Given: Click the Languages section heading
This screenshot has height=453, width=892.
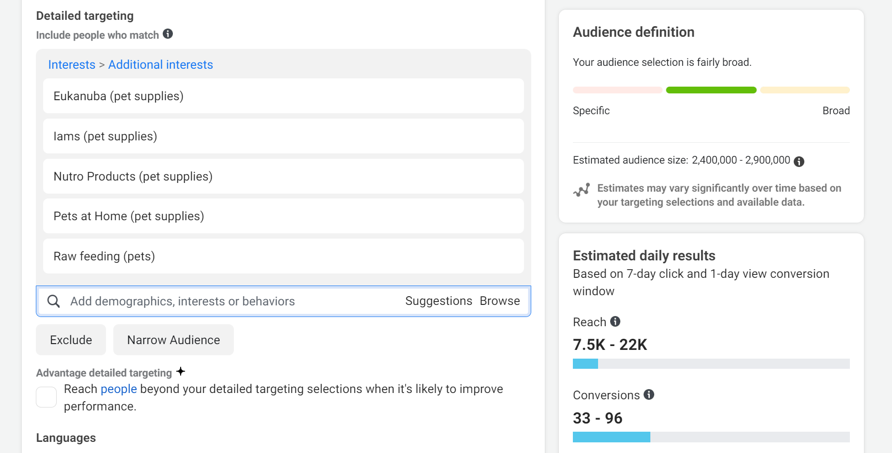Looking at the screenshot, I should pos(66,438).
